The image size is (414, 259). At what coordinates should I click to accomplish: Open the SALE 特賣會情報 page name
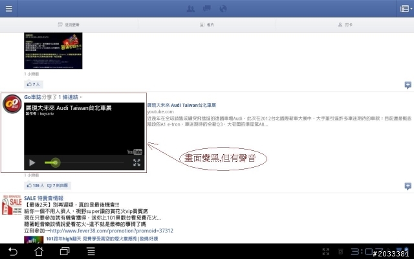click(43, 198)
